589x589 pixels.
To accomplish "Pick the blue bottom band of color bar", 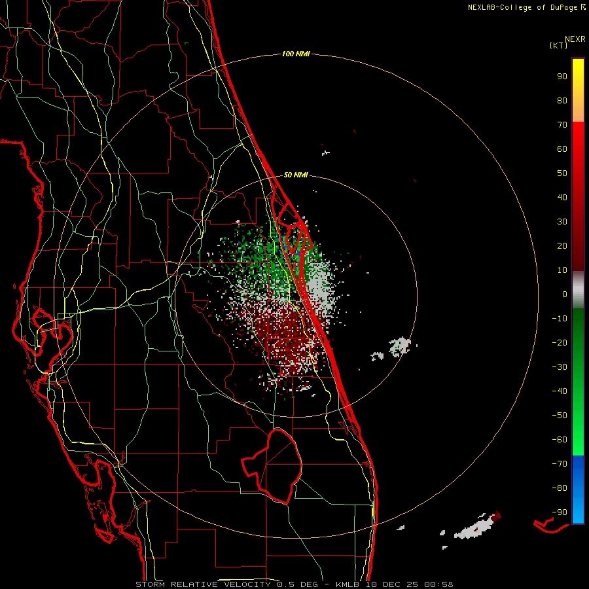I will tap(578, 490).
